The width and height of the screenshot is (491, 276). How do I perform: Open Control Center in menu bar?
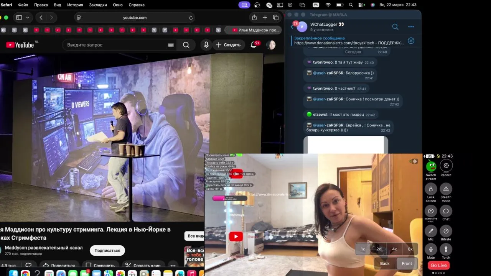click(361, 5)
